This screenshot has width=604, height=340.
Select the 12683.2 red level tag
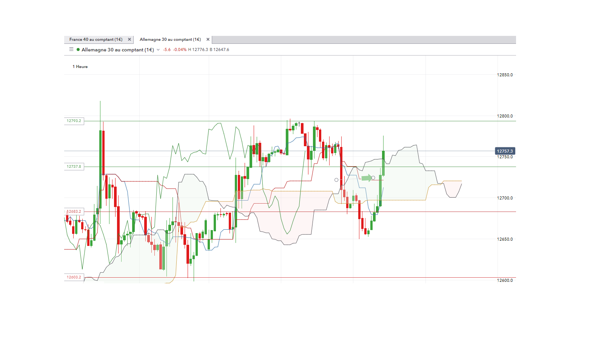[x=74, y=212]
